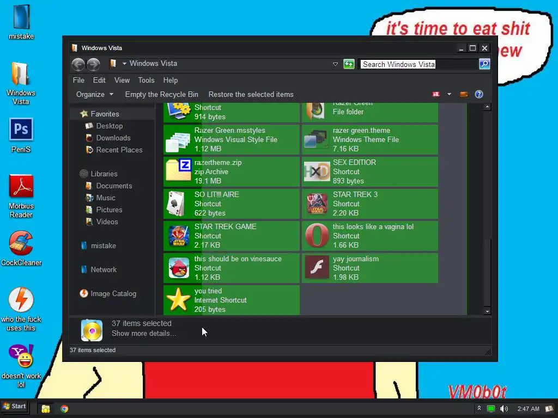Open the File menu
This screenshot has width=558, height=418.
pyautogui.click(x=78, y=81)
